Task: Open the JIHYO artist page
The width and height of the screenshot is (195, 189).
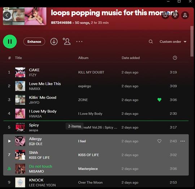Action: [x=34, y=102]
